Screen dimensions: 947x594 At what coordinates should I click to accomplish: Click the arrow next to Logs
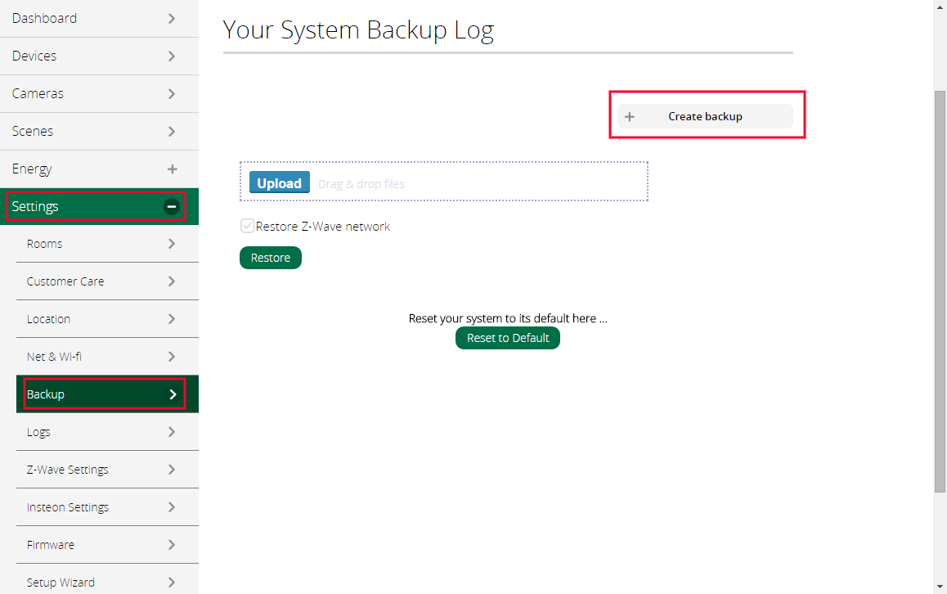coord(172,432)
